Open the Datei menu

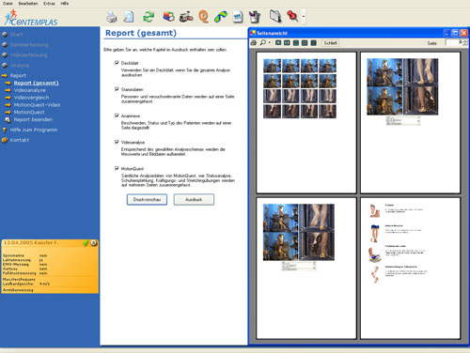8,4
